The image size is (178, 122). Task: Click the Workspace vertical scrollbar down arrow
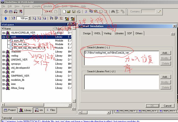point(74,101)
